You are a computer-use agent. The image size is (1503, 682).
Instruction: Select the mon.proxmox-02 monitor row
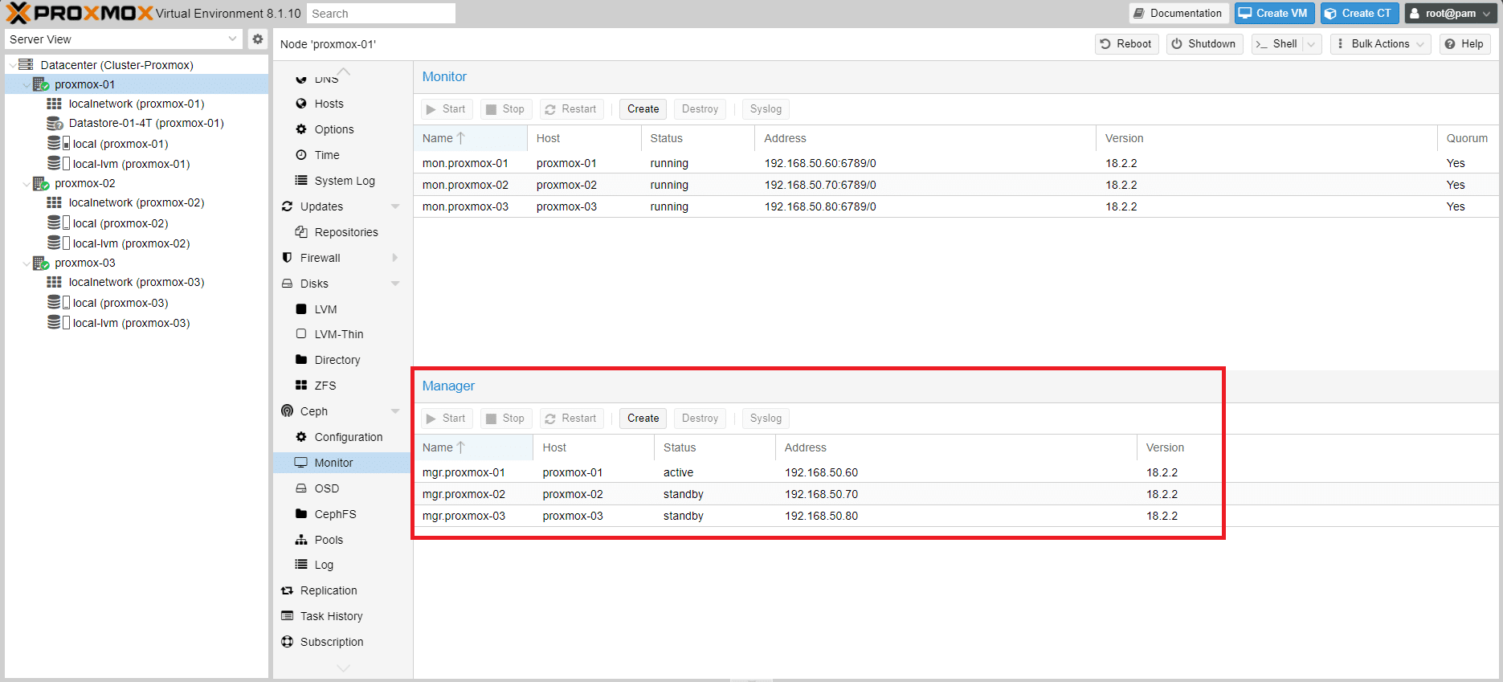(956, 185)
